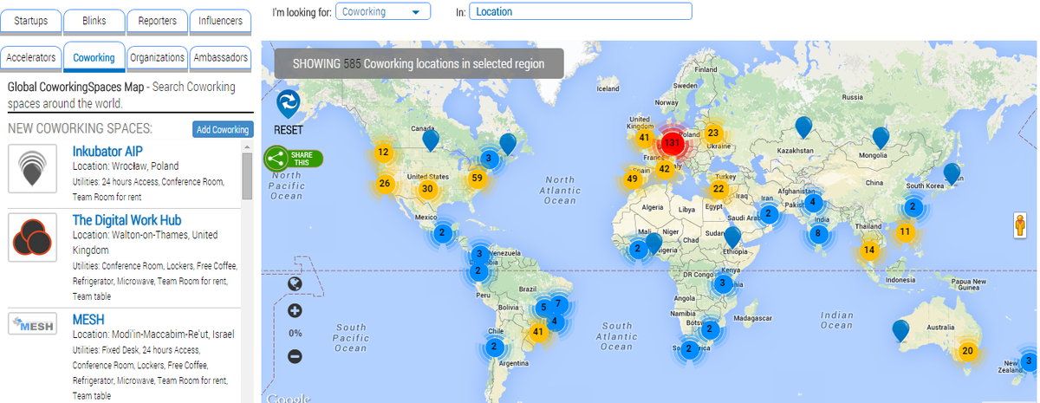1040x403 pixels.
Task: Switch to the Organizations tab
Action: coord(157,58)
